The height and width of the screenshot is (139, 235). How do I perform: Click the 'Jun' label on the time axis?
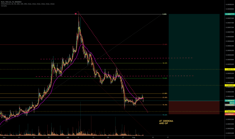[x=4, y=137]
